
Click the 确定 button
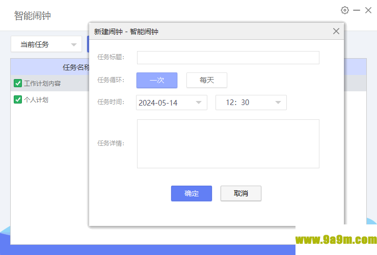[192, 193]
